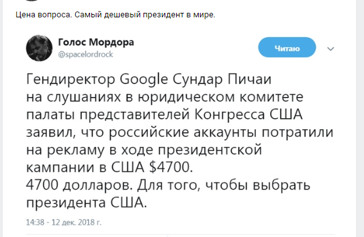The width and height of the screenshot is (364, 237).
Task: Click the caption phrase Цена вопроса
Action: click(44, 15)
